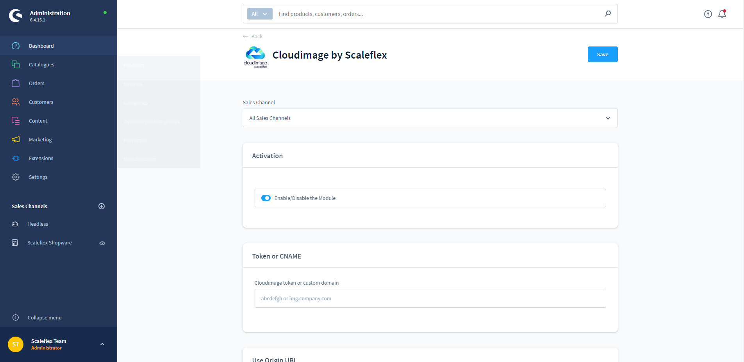
Task: Open the Dashboard menu item
Action: coord(59,46)
